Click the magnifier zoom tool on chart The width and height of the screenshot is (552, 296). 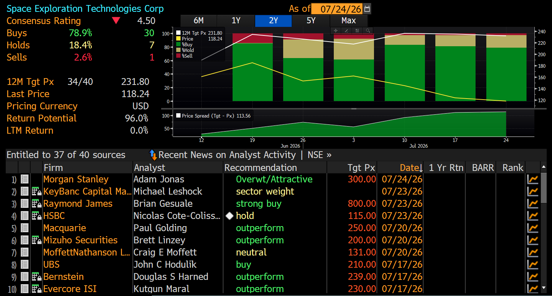pos(368,31)
